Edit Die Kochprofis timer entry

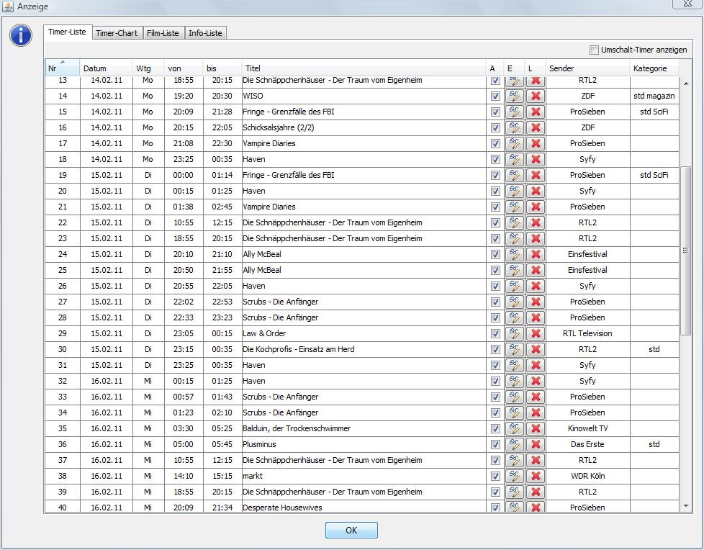[515, 349]
